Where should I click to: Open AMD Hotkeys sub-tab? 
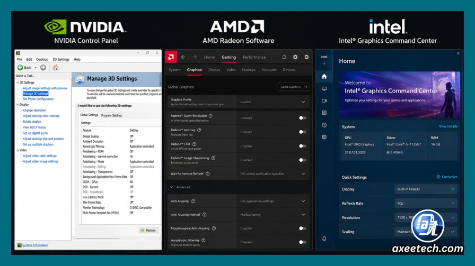tap(249, 70)
